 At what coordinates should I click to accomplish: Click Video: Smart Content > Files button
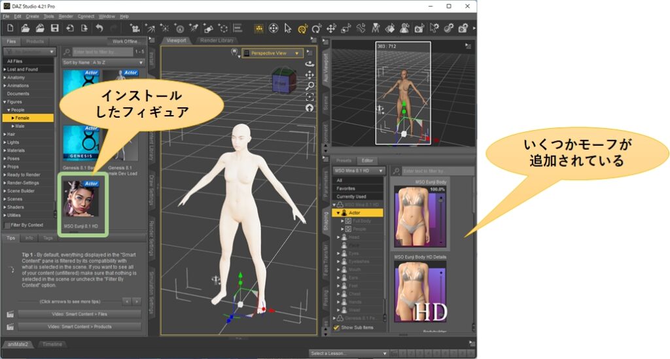pos(80,314)
